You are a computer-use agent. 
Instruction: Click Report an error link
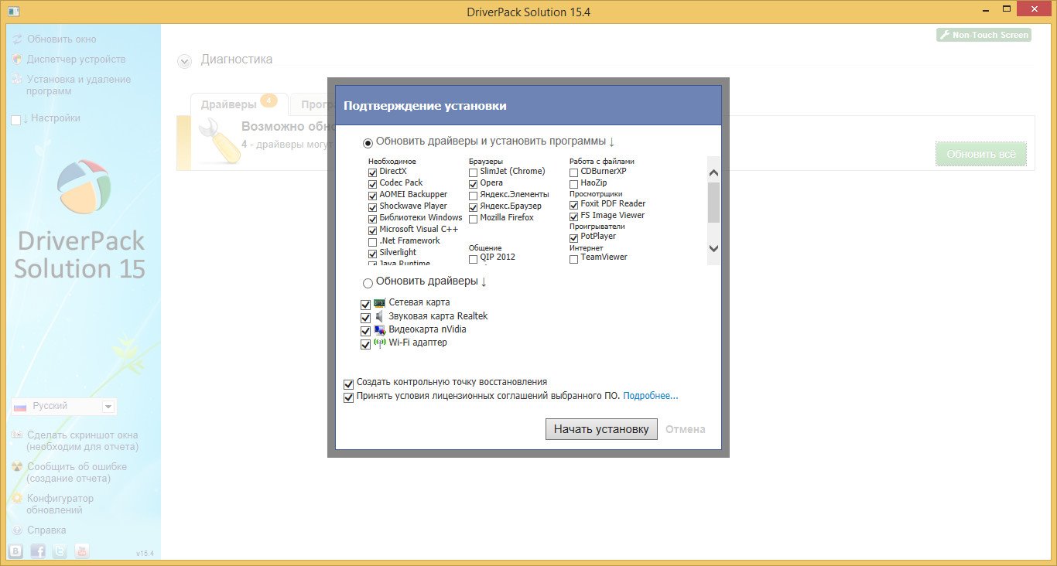(x=77, y=472)
